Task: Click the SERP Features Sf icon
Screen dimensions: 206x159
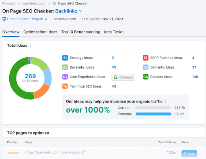Action: 146,58
